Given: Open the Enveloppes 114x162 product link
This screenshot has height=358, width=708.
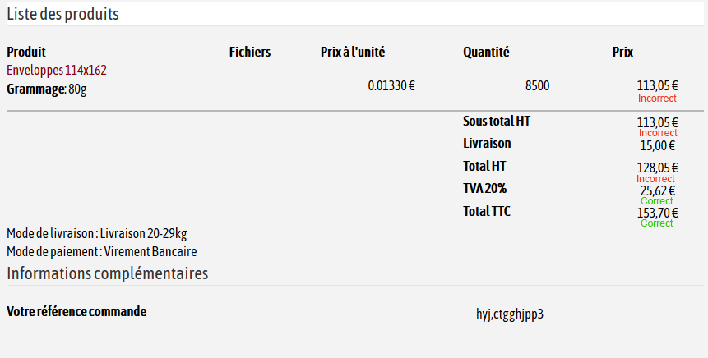Looking at the screenshot, I should (57, 71).
